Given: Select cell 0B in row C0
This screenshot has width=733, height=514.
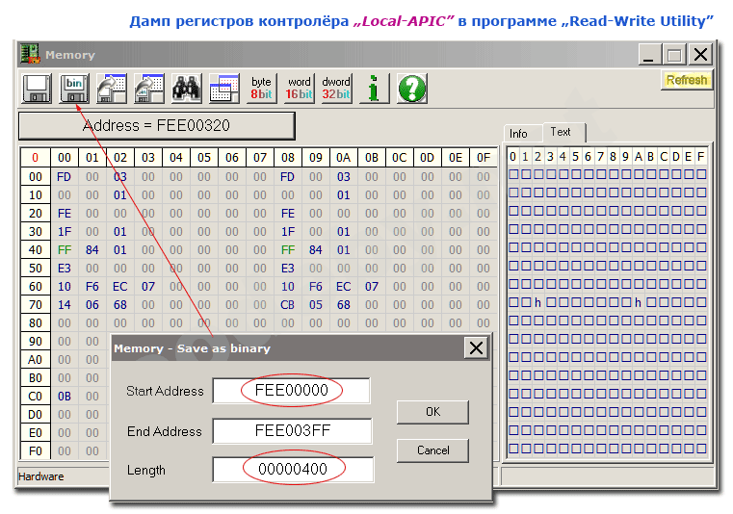Looking at the screenshot, I should 64,397.
